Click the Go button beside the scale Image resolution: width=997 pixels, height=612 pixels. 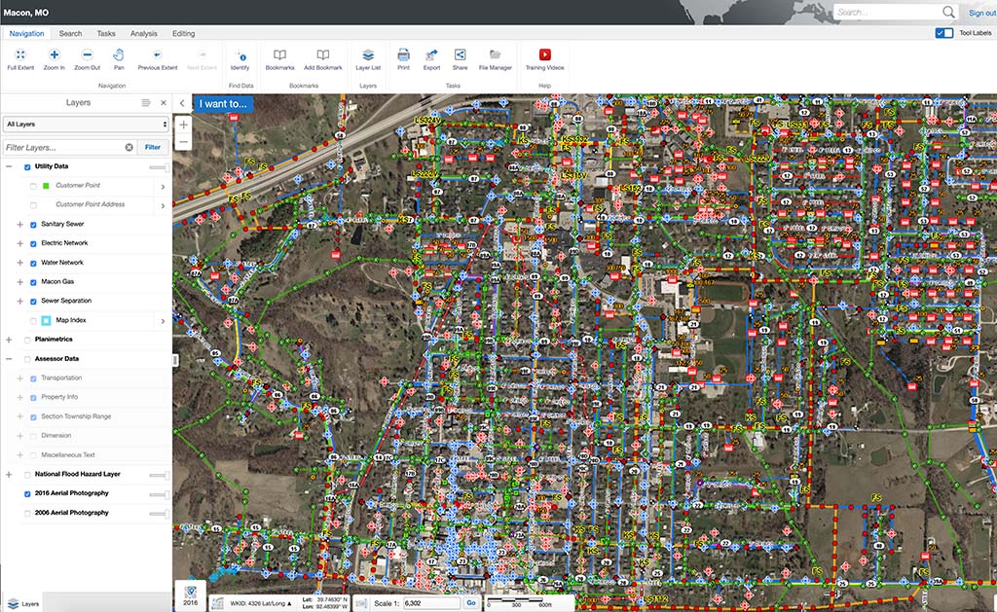click(x=471, y=603)
